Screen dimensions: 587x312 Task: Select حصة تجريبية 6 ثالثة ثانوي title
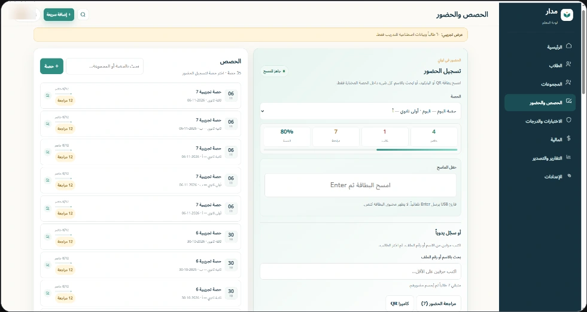pos(208,233)
